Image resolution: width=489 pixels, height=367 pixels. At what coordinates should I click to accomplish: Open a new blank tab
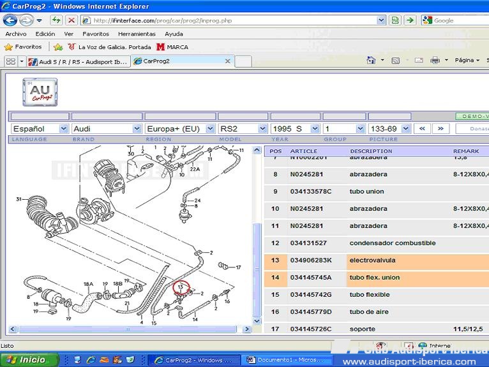click(243, 61)
